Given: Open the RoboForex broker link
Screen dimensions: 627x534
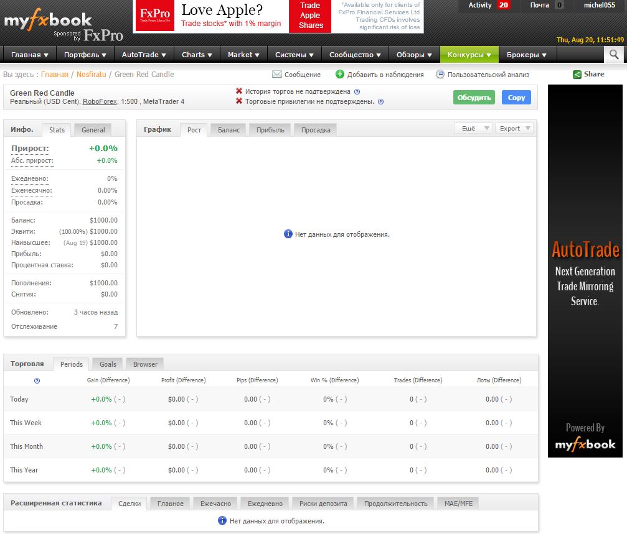Looking at the screenshot, I should 100,102.
